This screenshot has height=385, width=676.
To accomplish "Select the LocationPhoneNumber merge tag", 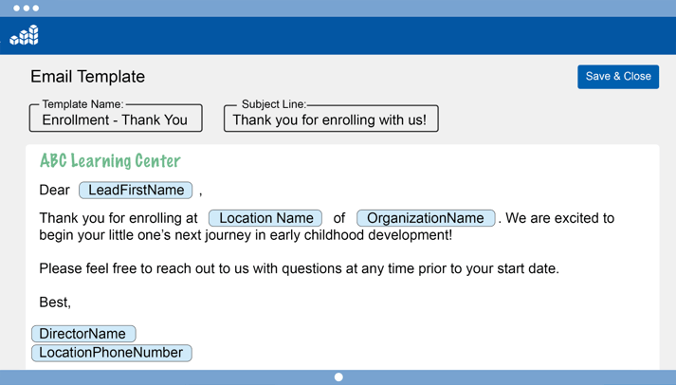I will pyautogui.click(x=112, y=353).
